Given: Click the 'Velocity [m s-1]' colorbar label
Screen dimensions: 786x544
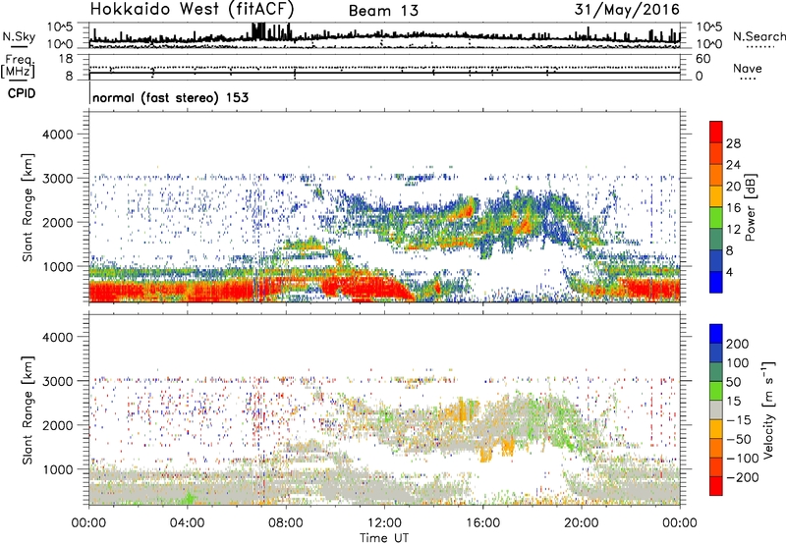Looking at the screenshot, I should point(768,409).
